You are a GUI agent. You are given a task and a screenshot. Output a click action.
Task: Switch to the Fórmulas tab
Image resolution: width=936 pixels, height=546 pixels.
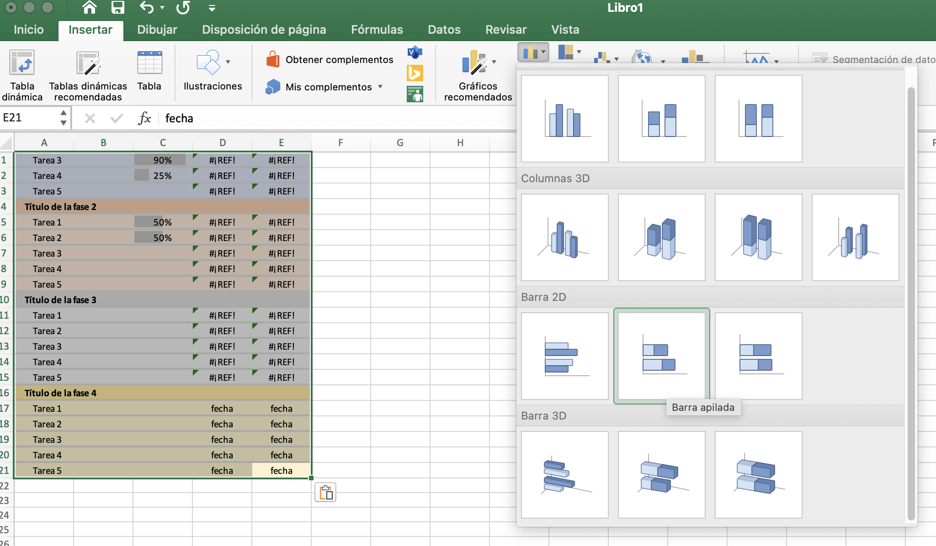377,30
